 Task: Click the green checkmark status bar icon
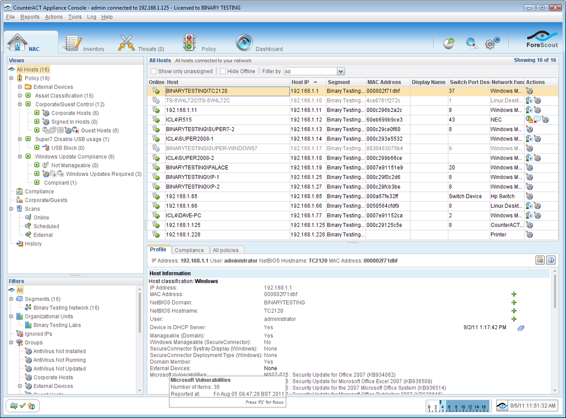pyautogui.click(x=23, y=406)
